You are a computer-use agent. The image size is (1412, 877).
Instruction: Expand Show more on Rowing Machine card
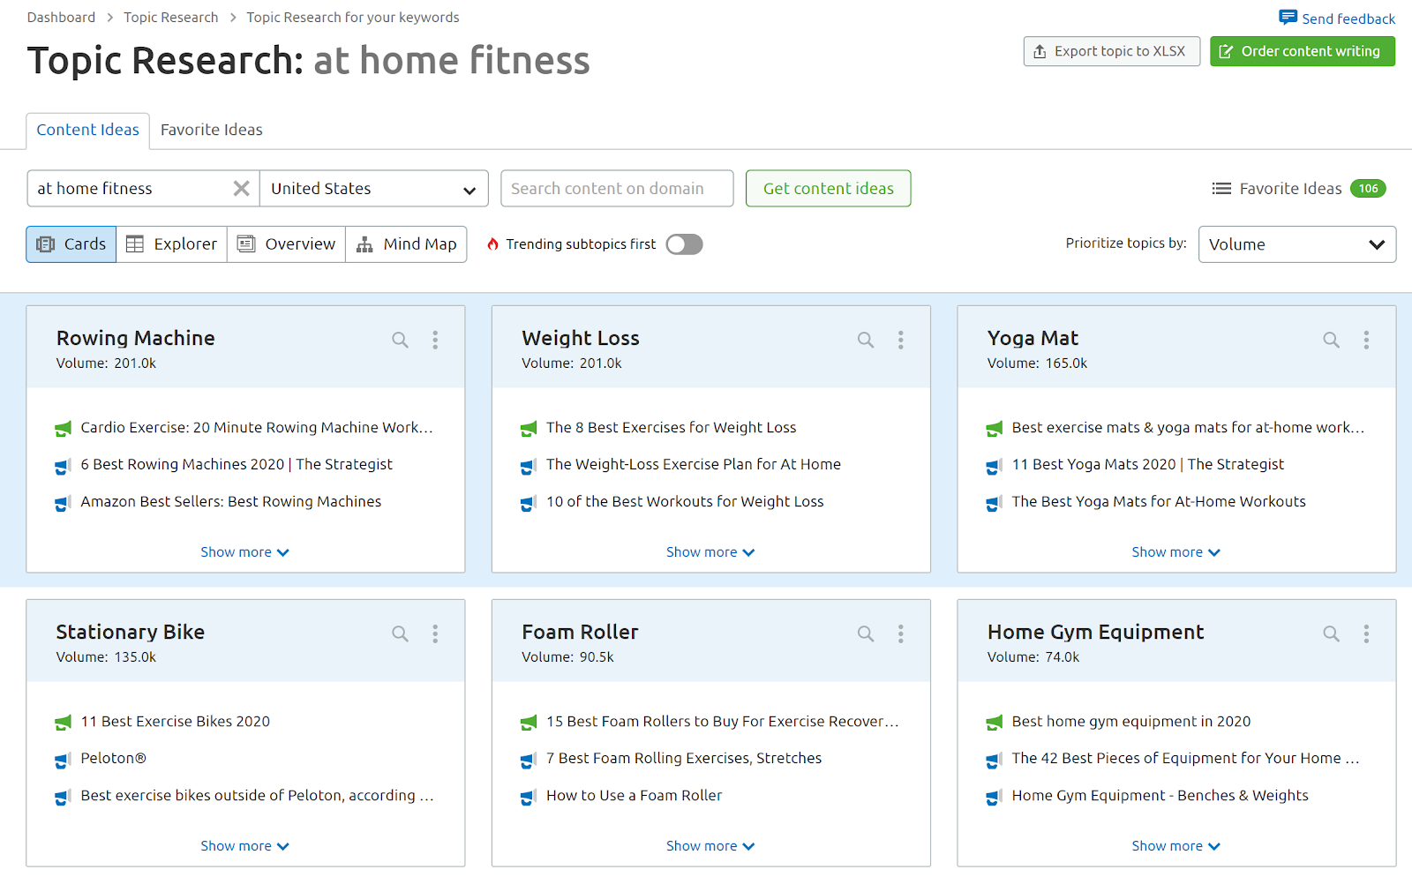[x=244, y=552]
